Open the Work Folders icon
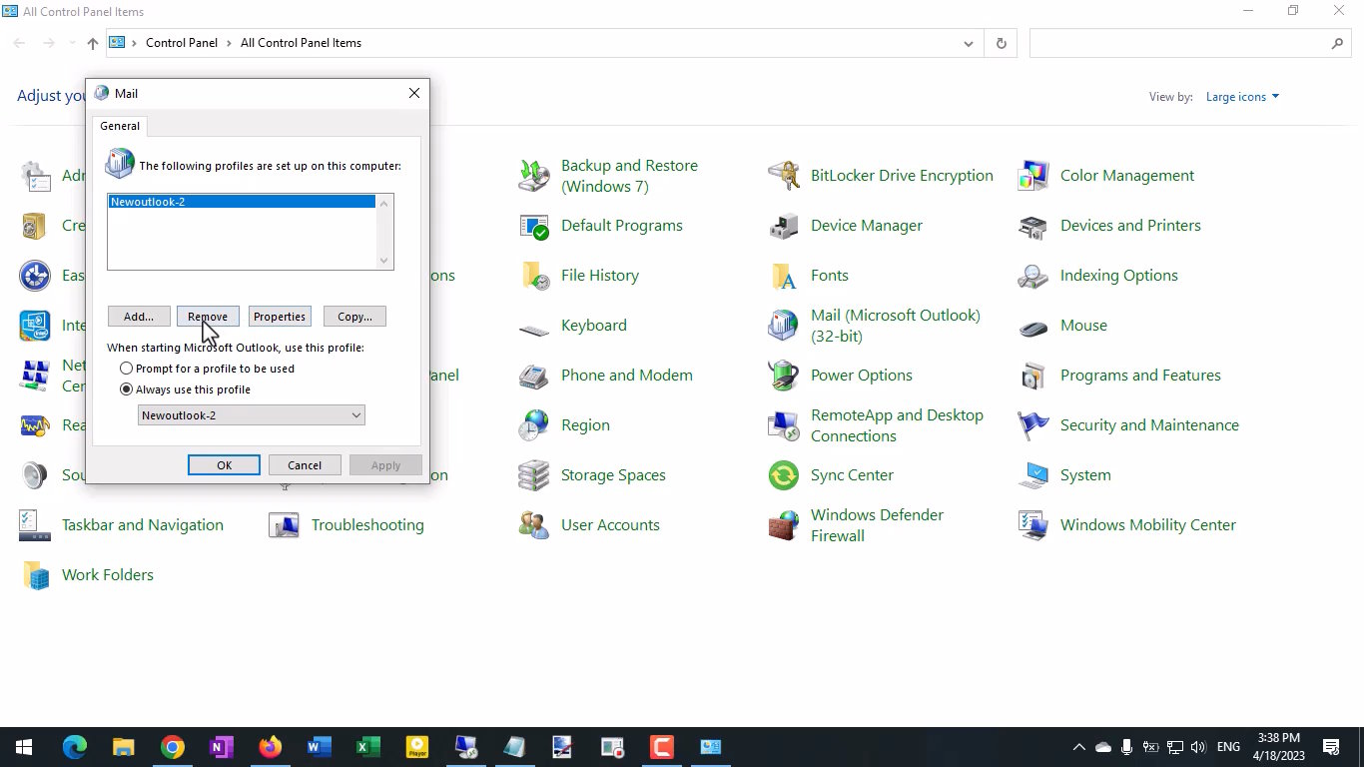Screen dimensions: 1364x767 coord(35,575)
